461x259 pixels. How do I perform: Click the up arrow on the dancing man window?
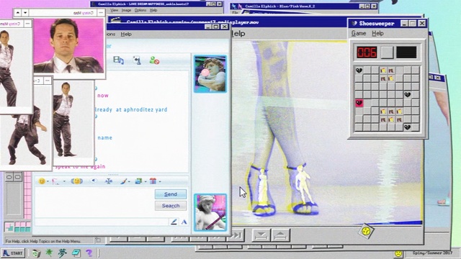[x=17, y=13]
